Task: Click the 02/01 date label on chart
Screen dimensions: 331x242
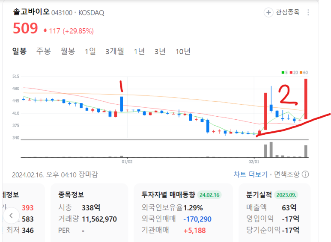Action: coord(254,162)
